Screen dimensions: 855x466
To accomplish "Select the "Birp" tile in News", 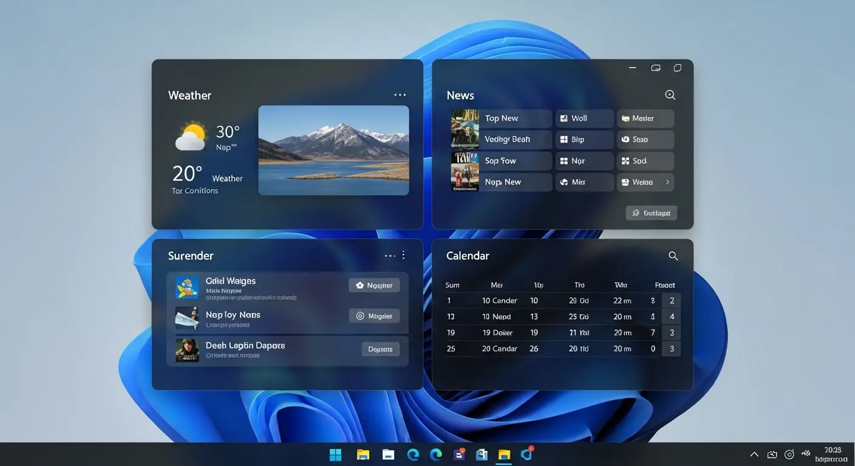I will point(585,139).
